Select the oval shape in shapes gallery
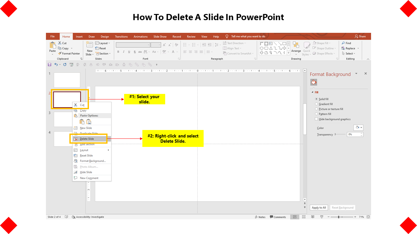The width and height of the screenshot is (417, 234). (262, 48)
